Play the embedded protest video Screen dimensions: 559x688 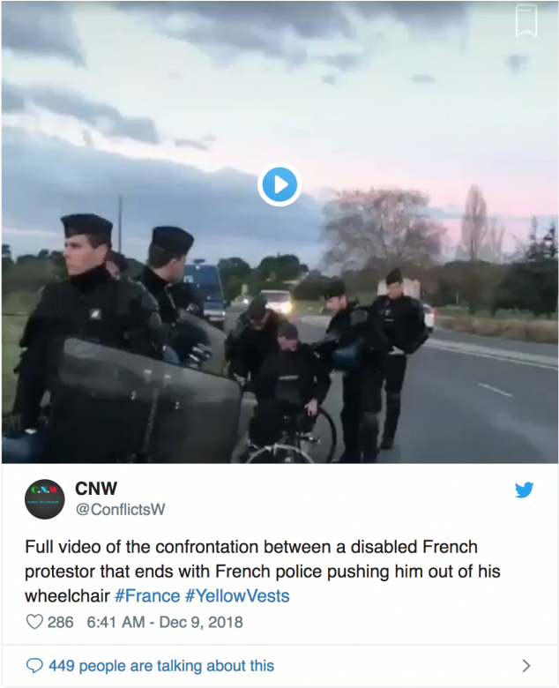tap(279, 184)
